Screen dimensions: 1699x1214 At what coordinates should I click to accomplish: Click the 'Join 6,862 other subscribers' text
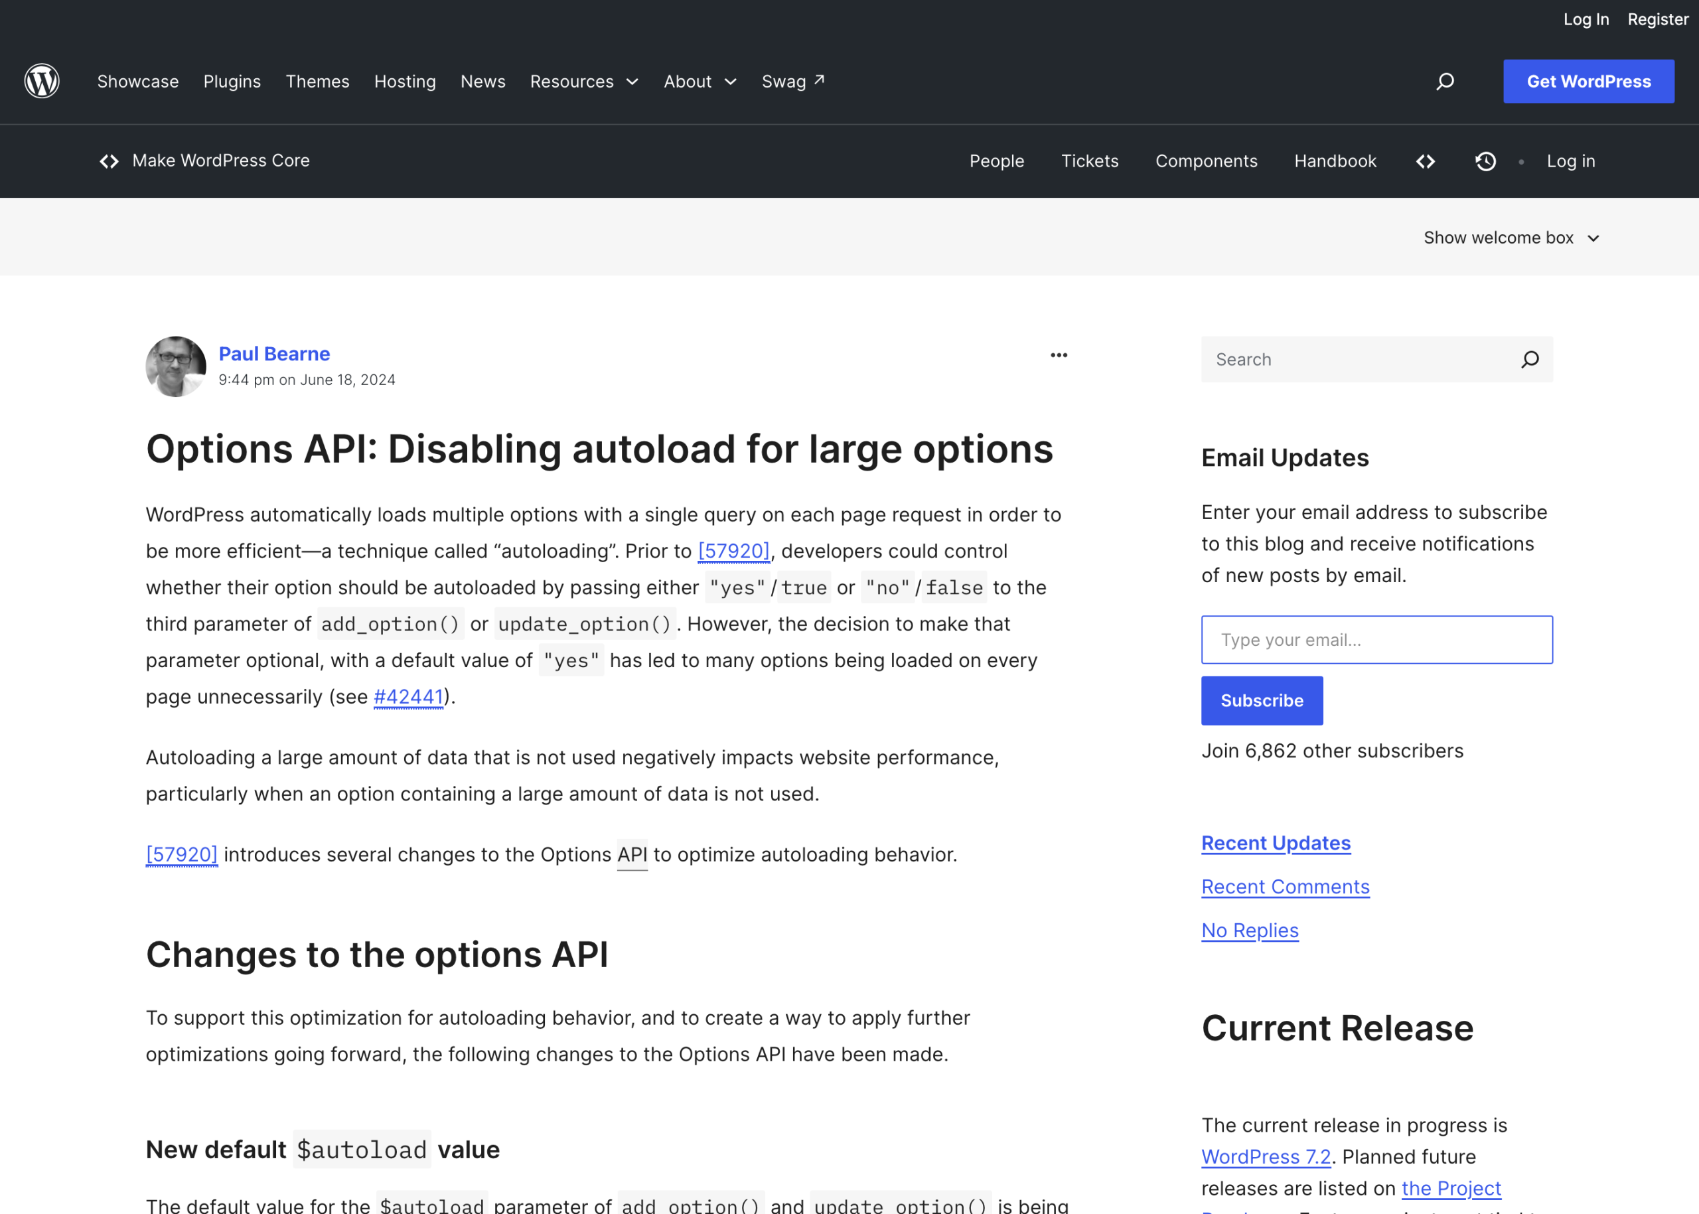tap(1333, 751)
